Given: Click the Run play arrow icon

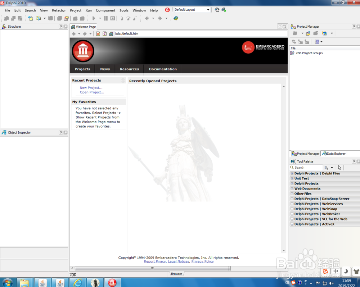Looking at the screenshot, I should tap(94, 18).
